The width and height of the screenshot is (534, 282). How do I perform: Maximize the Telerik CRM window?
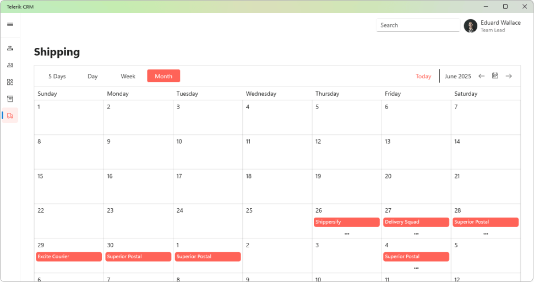(x=505, y=7)
